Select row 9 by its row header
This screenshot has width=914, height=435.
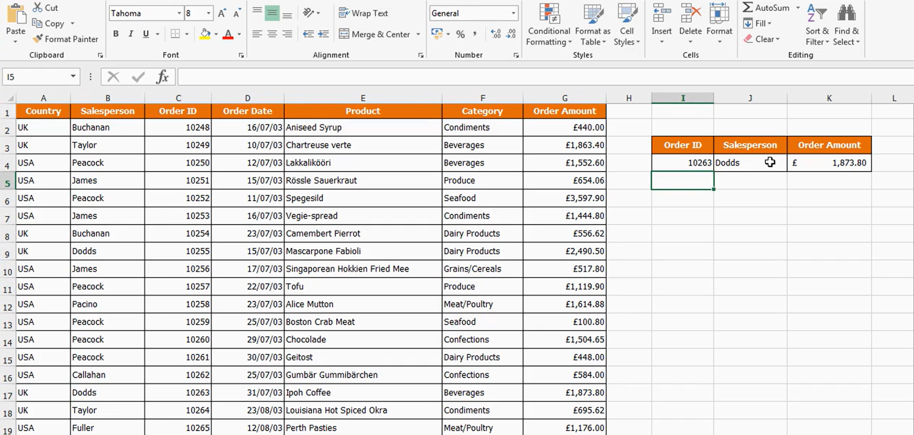7,251
